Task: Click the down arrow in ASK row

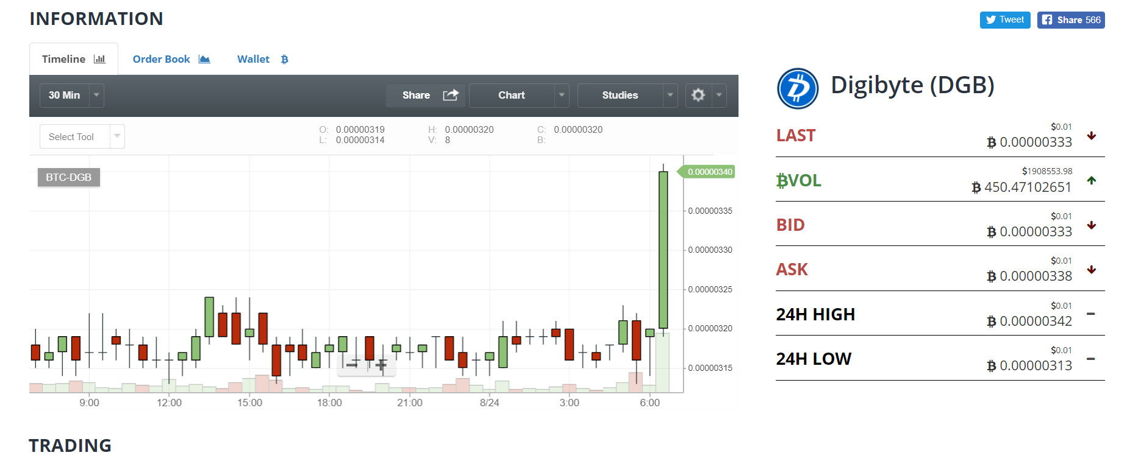Action: pyautogui.click(x=1092, y=270)
